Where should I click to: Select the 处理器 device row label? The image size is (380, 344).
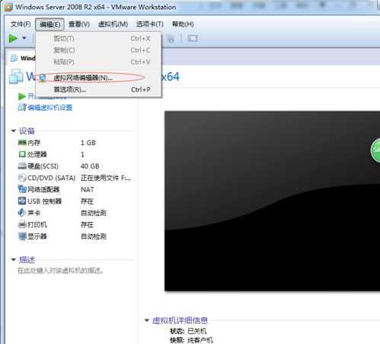pyautogui.click(x=37, y=154)
